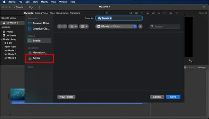Click the Share icon in iMovie toolbar
209x119 pixels.
click(x=204, y=7)
